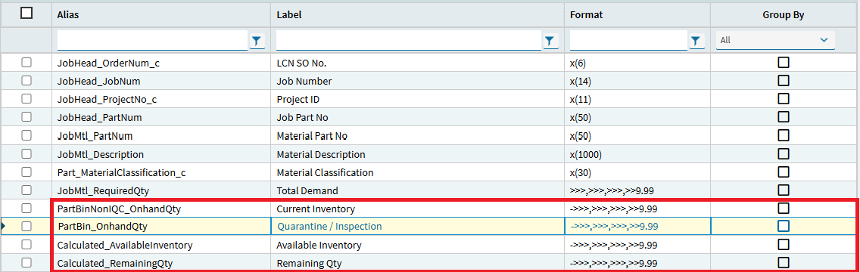Click the row indicator arrow beside PartBin_OnhandQty
Screen dimensions: 860x272
pyautogui.click(x=3, y=226)
